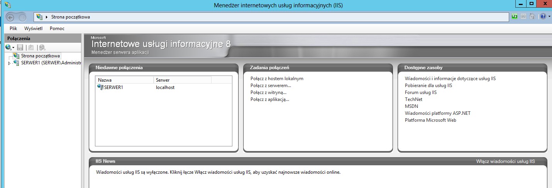Minimize the IIS Manager window
The width and height of the screenshot is (552, 188).
[x=521, y=4]
